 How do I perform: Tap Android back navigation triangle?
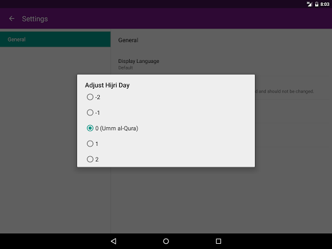(x=113, y=241)
